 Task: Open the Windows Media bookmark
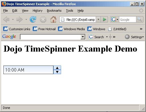click(x=71, y=29)
